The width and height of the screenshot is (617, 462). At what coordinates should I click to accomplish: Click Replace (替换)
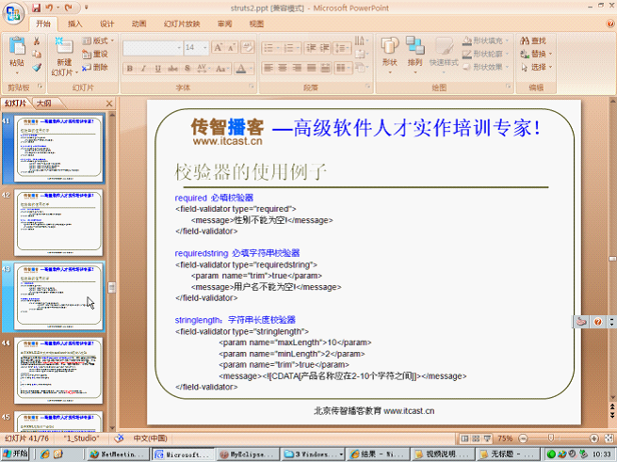coord(536,54)
